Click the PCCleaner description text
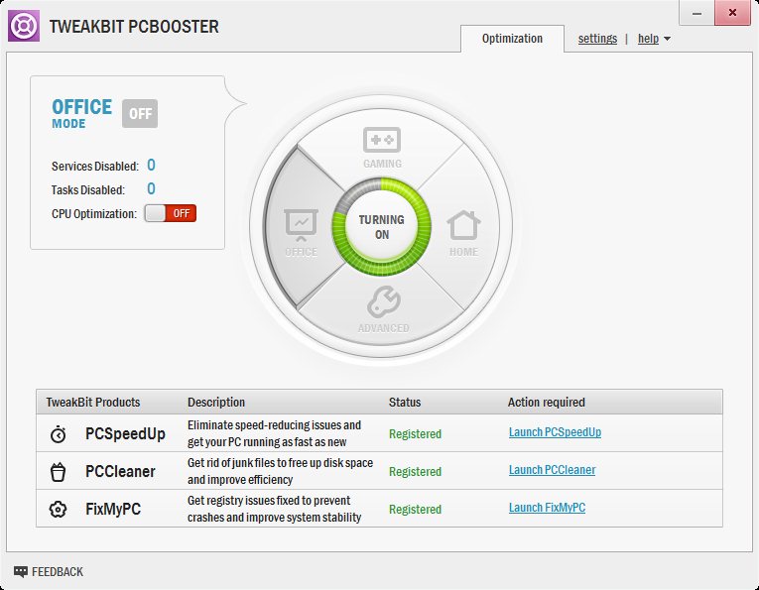The image size is (759, 590). point(280,472)
